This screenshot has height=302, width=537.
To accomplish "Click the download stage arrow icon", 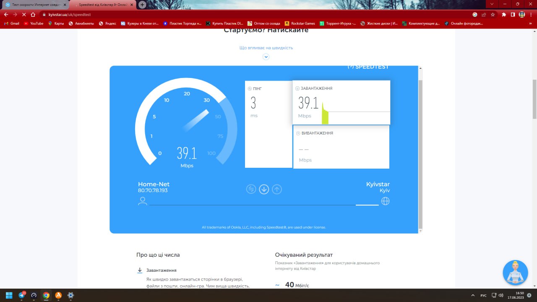I will click(x=264, y=189).
